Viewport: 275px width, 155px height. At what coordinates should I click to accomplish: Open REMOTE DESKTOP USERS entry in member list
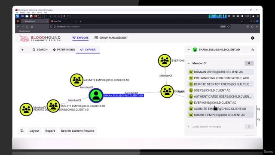(x=220, y=84)
